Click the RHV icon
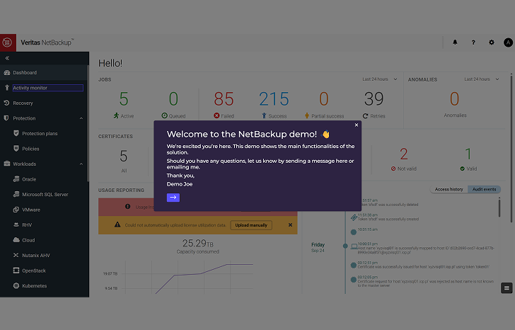The image size is (515, 330). pyautogui.click(x=16, y=224)
